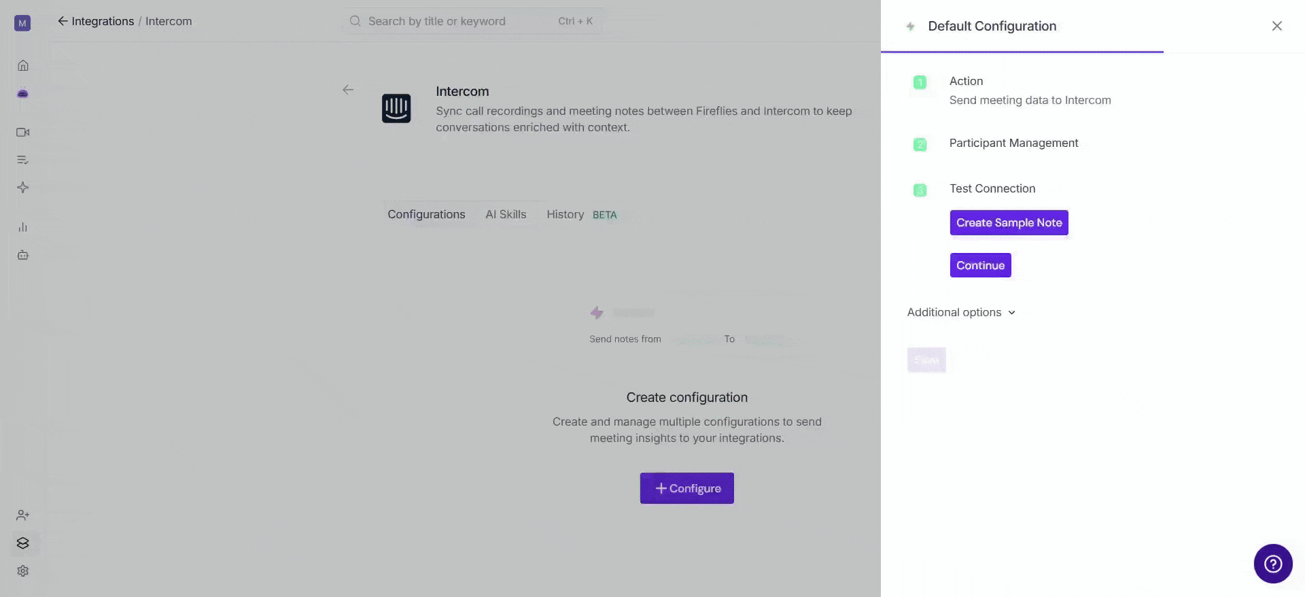This screenshot has height=597, width=1305.
Task: Open the bar chart analytics icon
Action: (x=23, y=227)
